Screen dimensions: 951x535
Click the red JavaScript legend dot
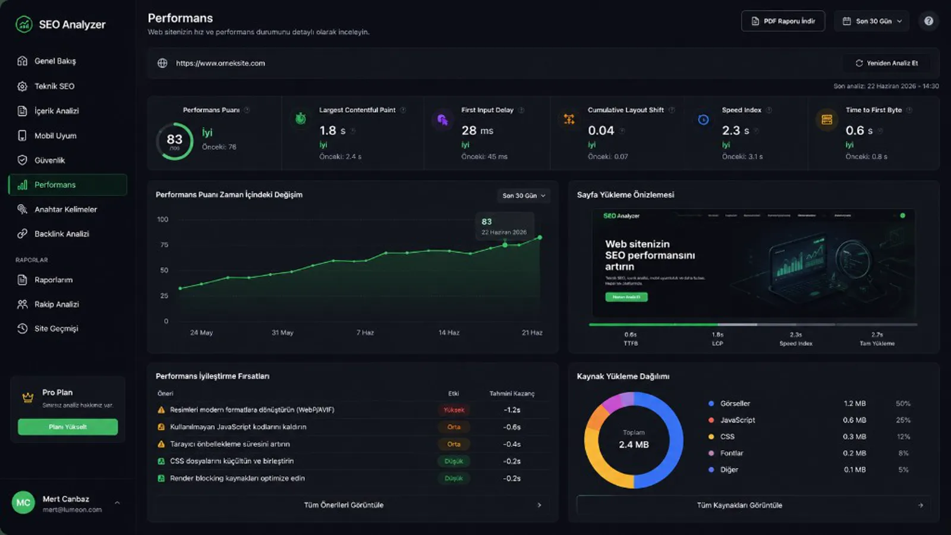click(x=711, y=420)
